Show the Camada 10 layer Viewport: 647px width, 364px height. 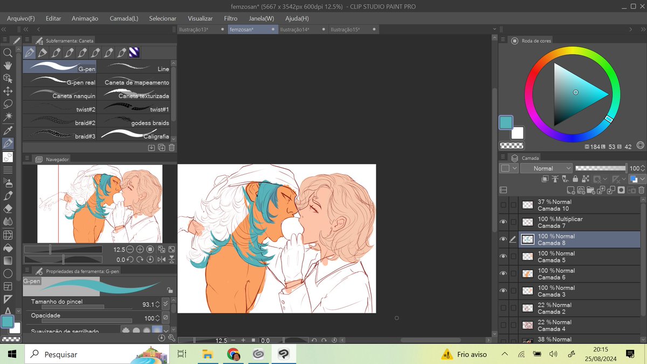click(x=504, y=205)
